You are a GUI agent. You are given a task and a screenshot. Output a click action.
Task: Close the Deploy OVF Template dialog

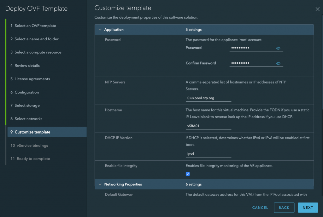point(317,9)
